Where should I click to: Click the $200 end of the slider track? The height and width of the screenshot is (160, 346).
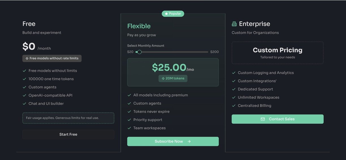click(207, 52)
